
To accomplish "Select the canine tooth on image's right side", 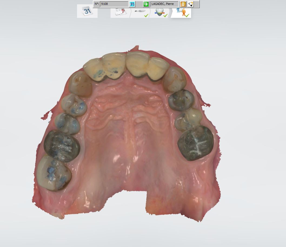I will coord(175,79).
